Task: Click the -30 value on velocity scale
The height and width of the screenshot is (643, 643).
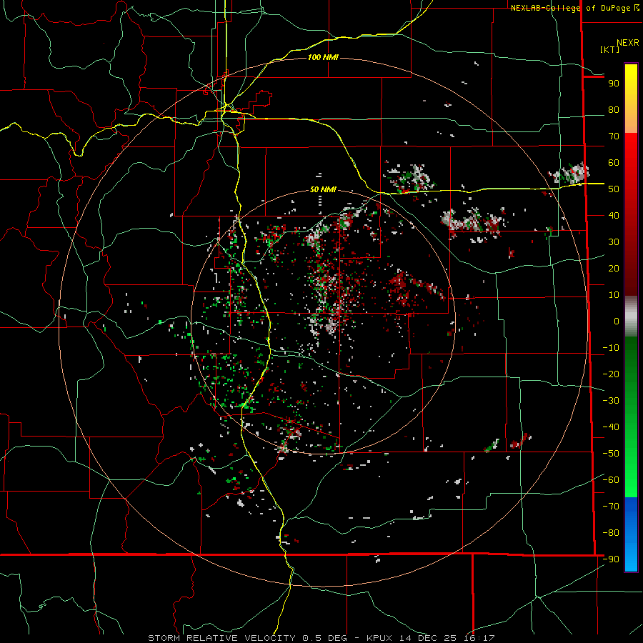Action: point(611,401)
